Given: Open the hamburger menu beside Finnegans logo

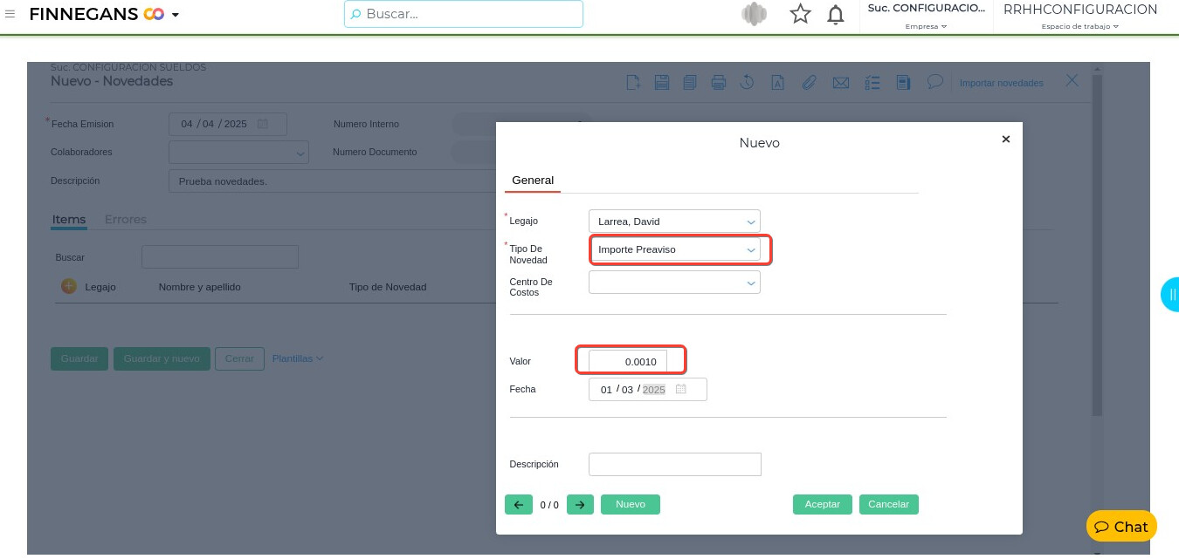Looking at the screenshot, I should pyautogui.click(x=10, y=14).
